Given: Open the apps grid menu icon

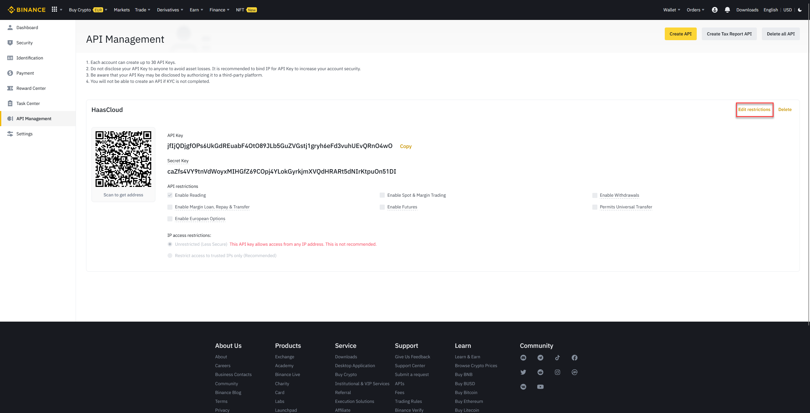Looking at the screenshot, I should (54, 9).
